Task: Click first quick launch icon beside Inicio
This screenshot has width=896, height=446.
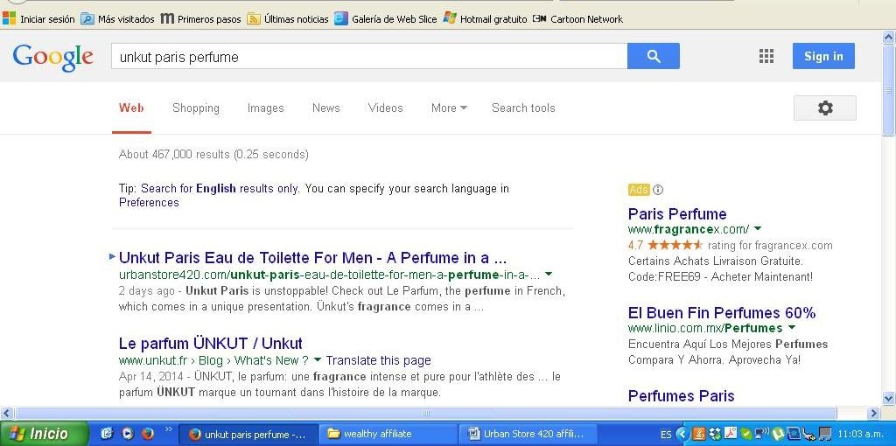Action: coord(108,434)
